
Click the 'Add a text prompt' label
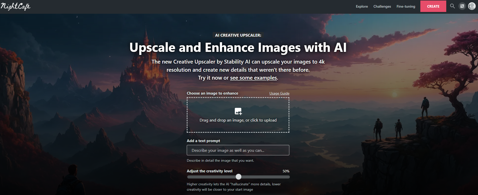tap(203, 141)
